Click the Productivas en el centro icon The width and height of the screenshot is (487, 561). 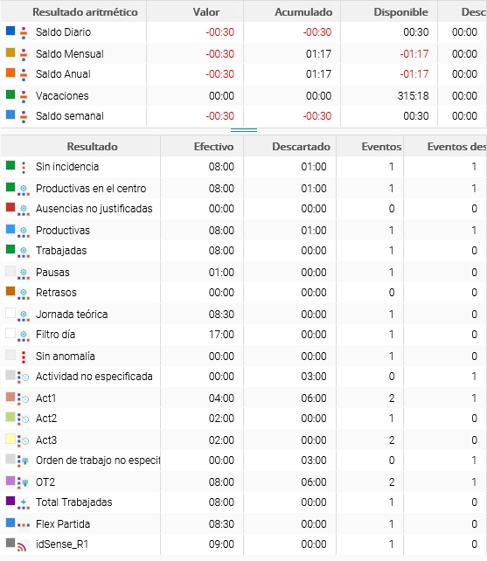point(24,190)
